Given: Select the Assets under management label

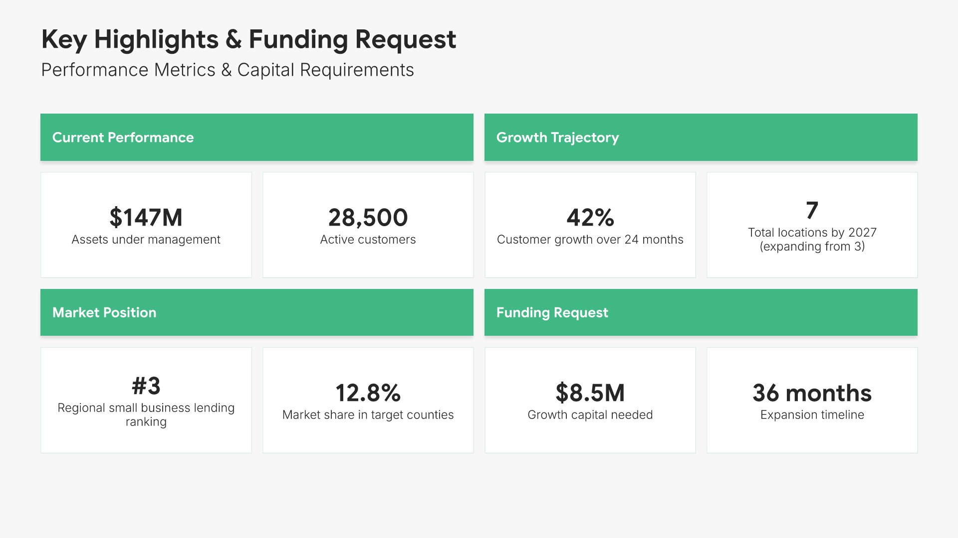Looking at the screenshot, I should tap(146, 240).
